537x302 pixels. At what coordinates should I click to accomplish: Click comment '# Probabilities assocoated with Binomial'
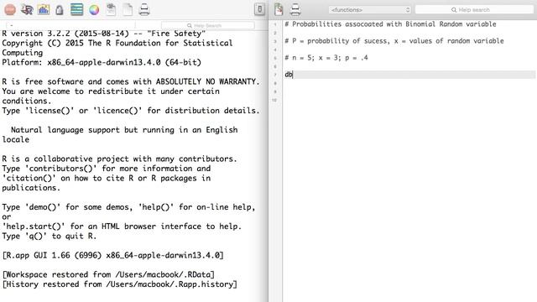click(390, 24)
